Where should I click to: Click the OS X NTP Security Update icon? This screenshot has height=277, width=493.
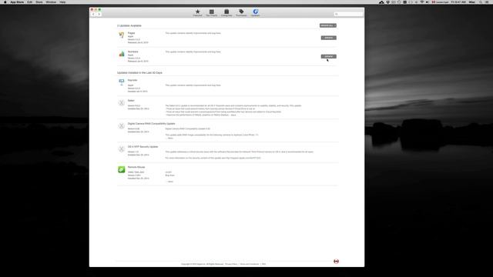coord(122,149)
